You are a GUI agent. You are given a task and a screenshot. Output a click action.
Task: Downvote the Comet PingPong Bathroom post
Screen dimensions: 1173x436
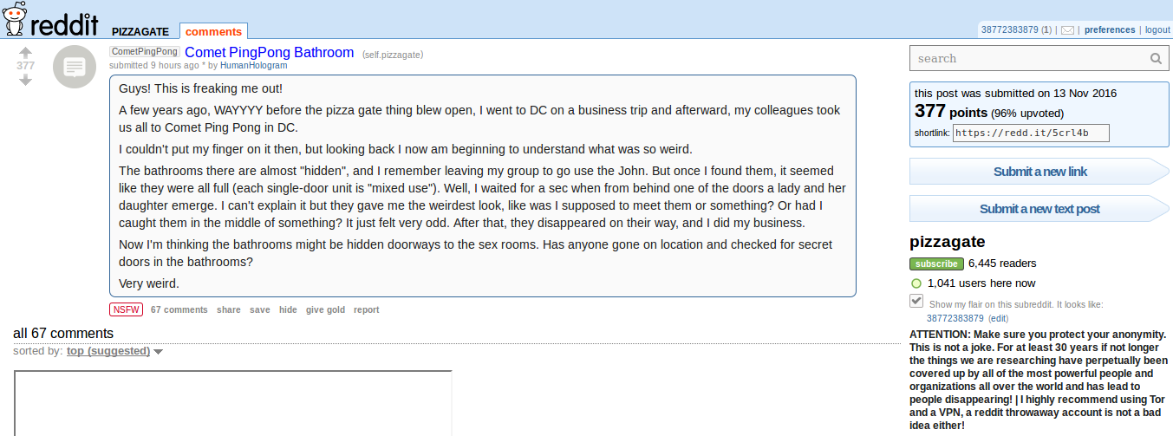coord(25,80)
